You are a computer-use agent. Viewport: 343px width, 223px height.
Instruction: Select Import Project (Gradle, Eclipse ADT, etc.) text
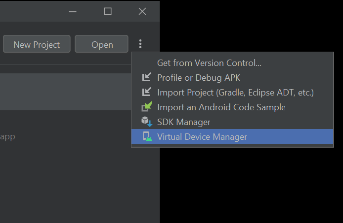point(235,93)
